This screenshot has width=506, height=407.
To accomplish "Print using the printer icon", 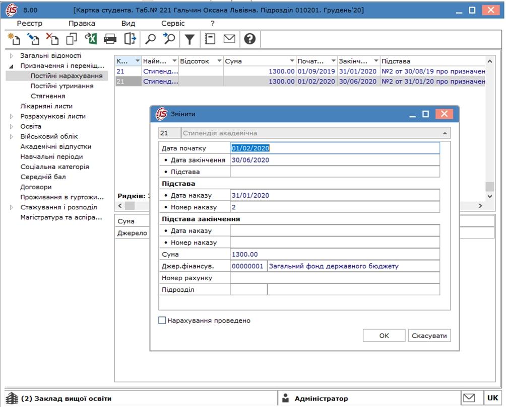I will click(x=110, y=39).
